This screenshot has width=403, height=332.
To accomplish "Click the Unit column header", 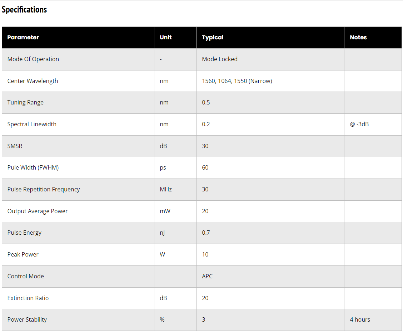I will click(x=166, y=37).
